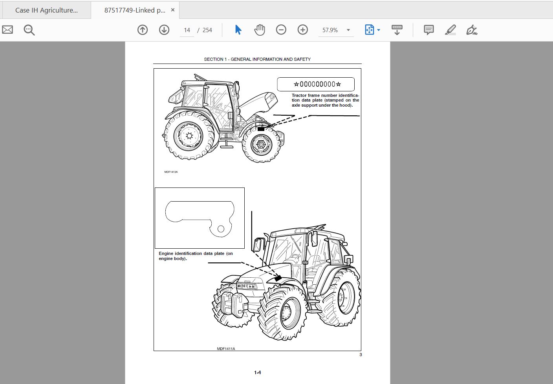The height and width of the screenshot is (384, 553).
Task: Zoom in with the plus button
Action: tap(303, 30)
